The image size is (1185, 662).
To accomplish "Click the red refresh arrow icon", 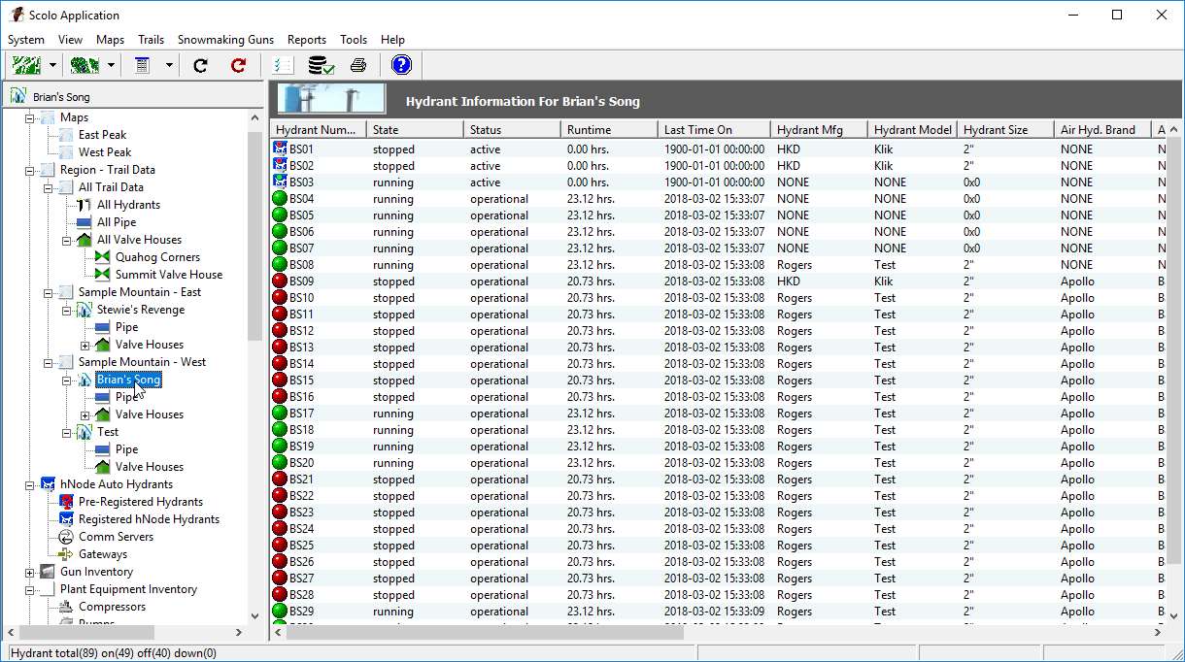I will click(x=238, y=65).
